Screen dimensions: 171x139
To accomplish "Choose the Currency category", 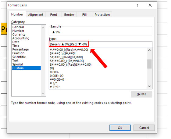I will [x=19, y=35].
